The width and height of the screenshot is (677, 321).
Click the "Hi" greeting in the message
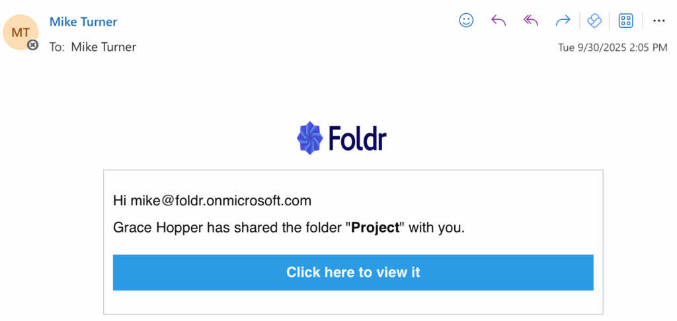point(120,201)
